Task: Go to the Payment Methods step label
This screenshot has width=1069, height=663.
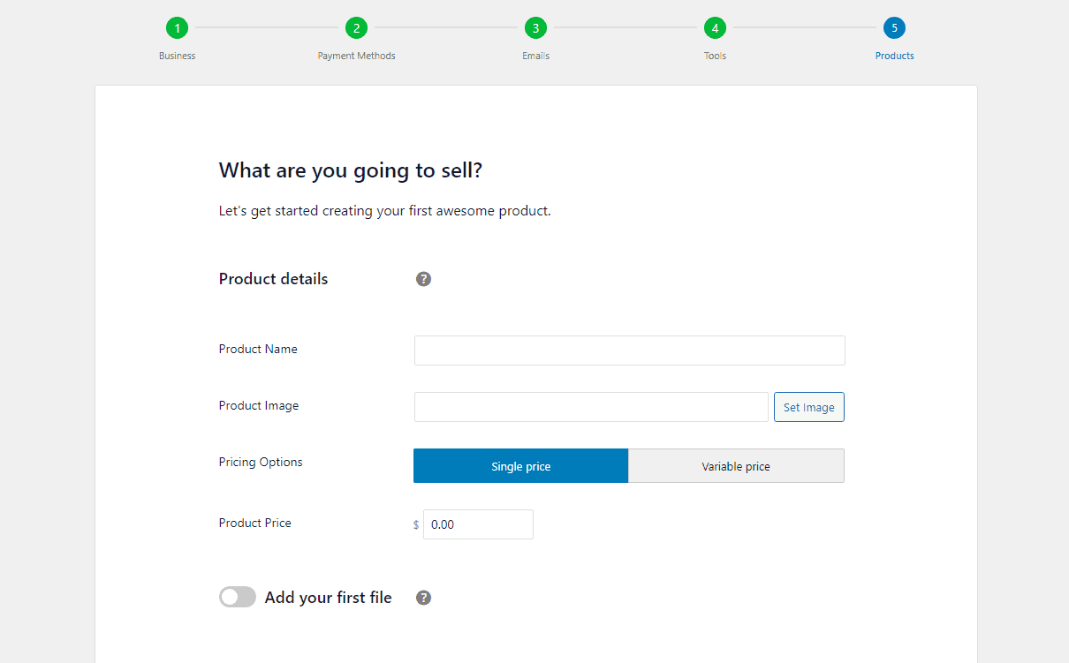Action: point(356,56)
